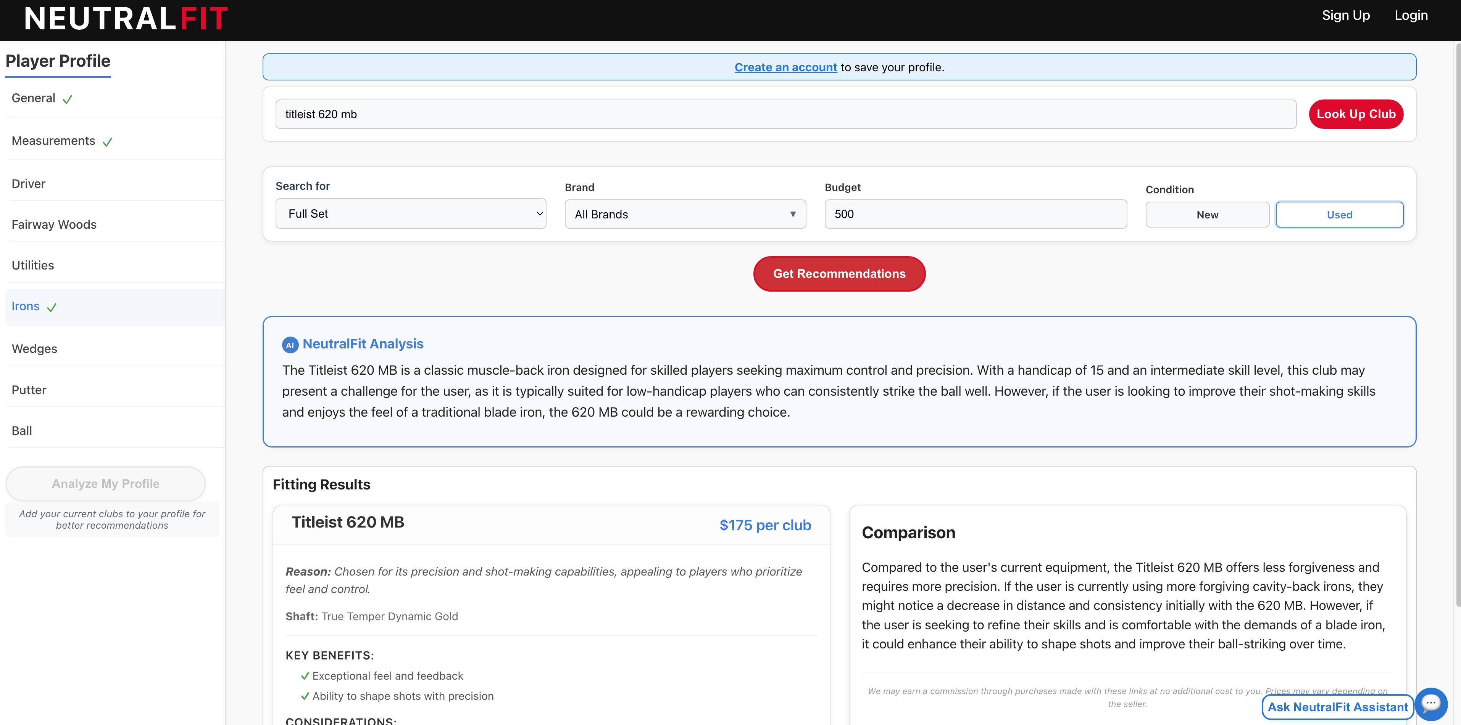Open the Driver profile section
Viewport: 1461px width, 725px height.
pos(28,183)
